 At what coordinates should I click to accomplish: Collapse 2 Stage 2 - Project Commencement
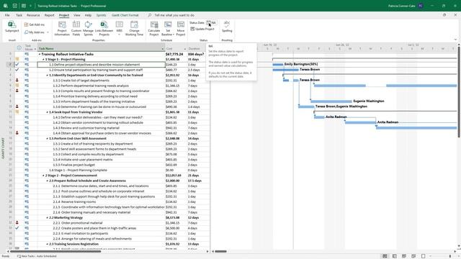coord(43,176)
